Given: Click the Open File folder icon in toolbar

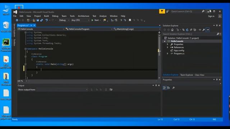Looking at the screenshot, I should [34, 20].
